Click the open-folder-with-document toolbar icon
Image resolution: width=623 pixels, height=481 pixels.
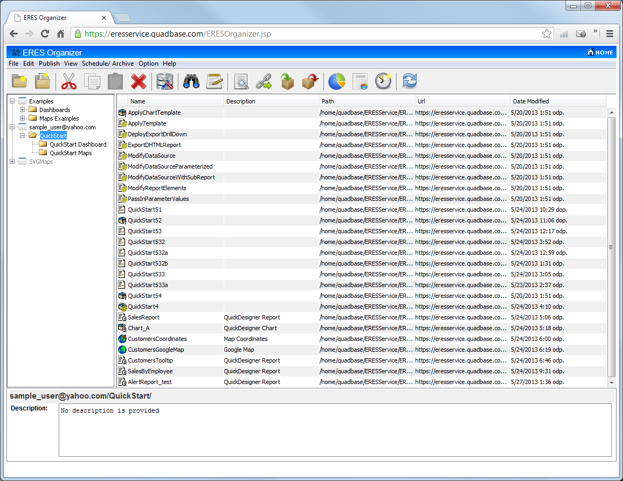[43, 81]
